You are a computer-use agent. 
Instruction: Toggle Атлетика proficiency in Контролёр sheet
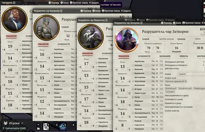pyautogui.click(x=52, y=53)
